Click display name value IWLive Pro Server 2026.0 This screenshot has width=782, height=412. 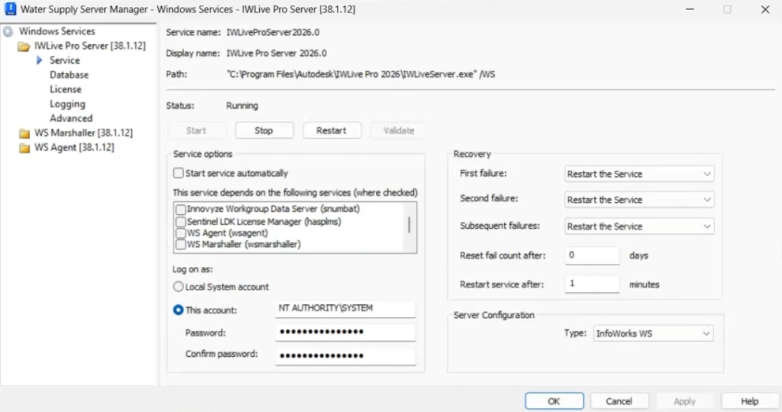pos(277,52)
